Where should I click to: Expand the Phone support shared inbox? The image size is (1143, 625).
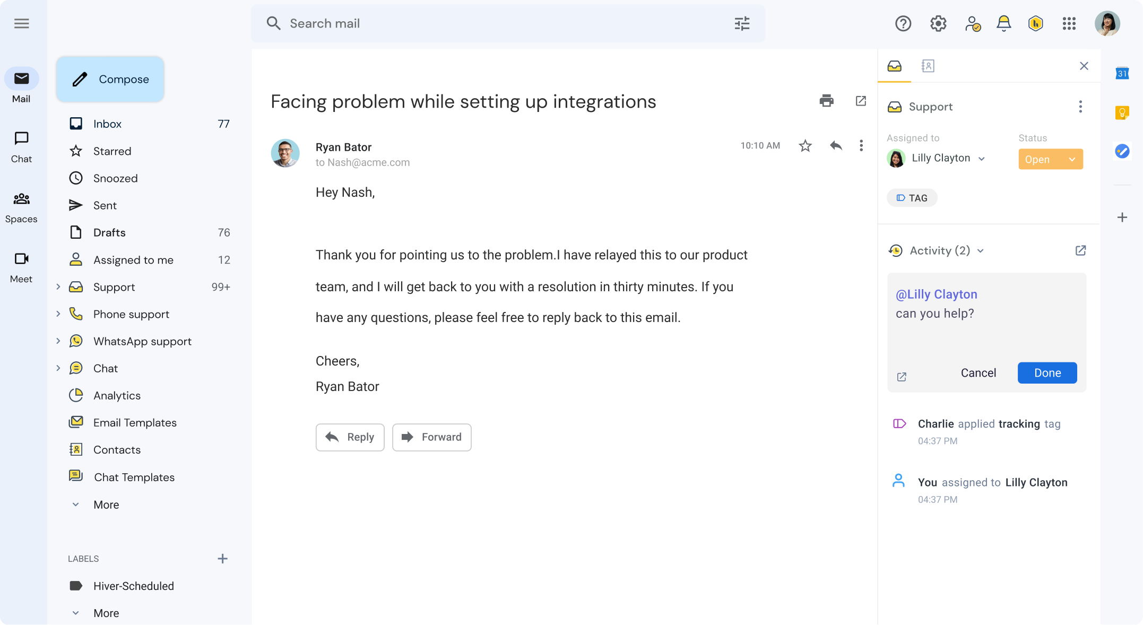coord(58,314)
